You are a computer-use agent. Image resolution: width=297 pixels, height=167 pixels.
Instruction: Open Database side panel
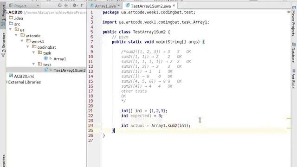click(293, 52)
